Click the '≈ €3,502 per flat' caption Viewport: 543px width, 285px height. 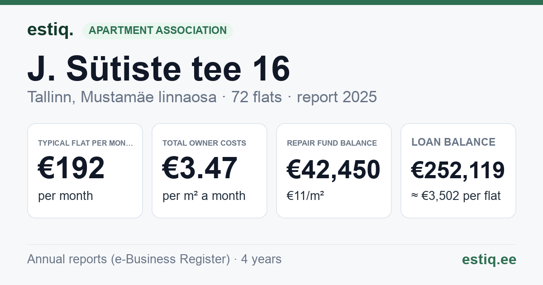(x=456, y=196)
